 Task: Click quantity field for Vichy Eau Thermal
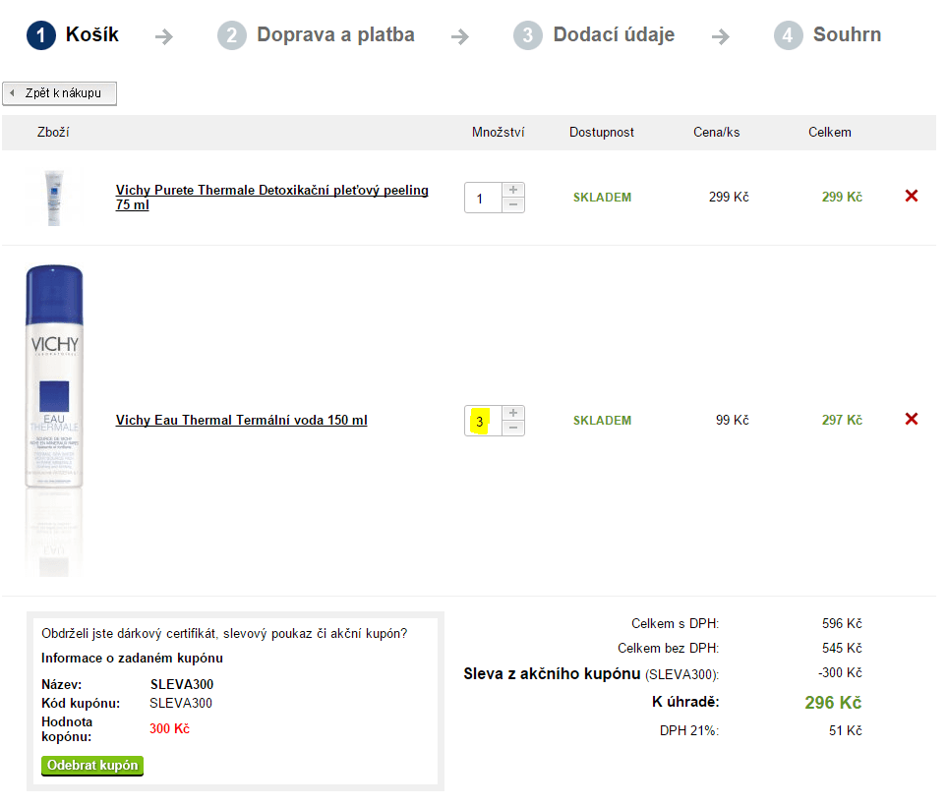pos(483,421)
